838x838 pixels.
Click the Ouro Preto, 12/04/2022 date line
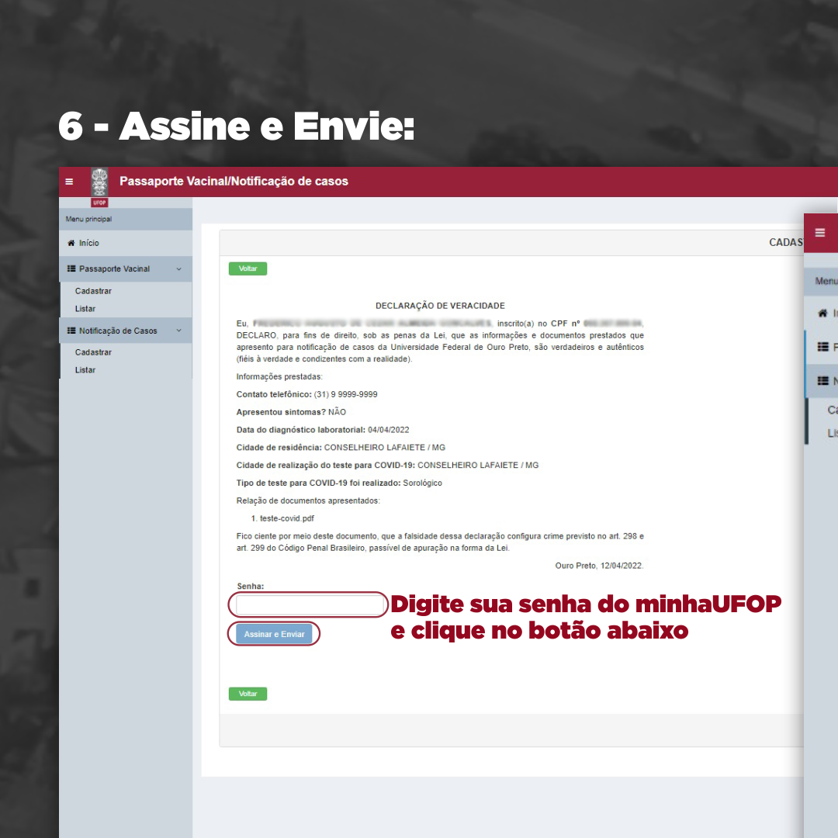600,566
